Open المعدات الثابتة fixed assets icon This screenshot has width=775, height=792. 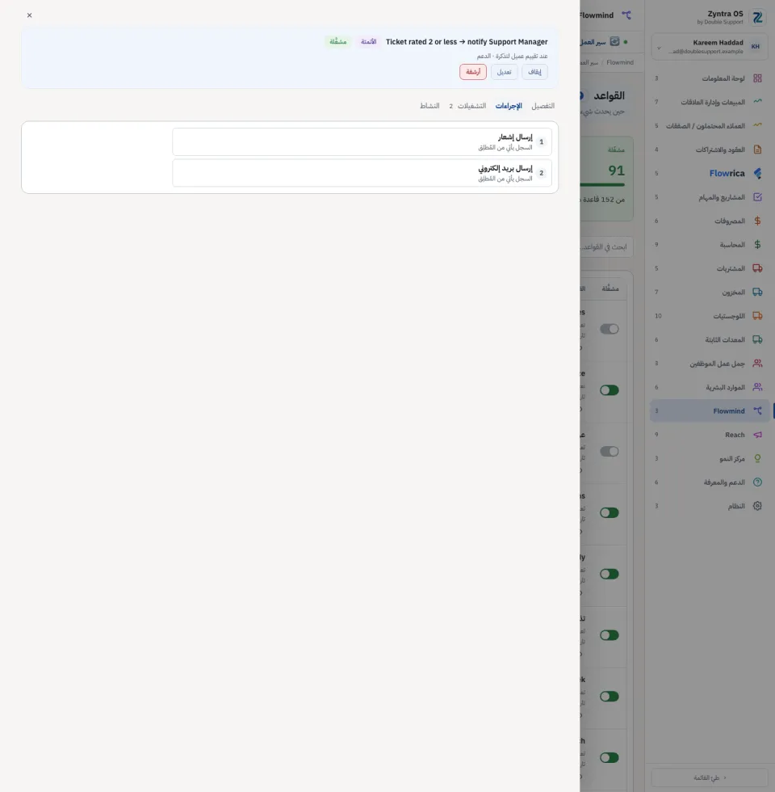(x=757, y=339)
